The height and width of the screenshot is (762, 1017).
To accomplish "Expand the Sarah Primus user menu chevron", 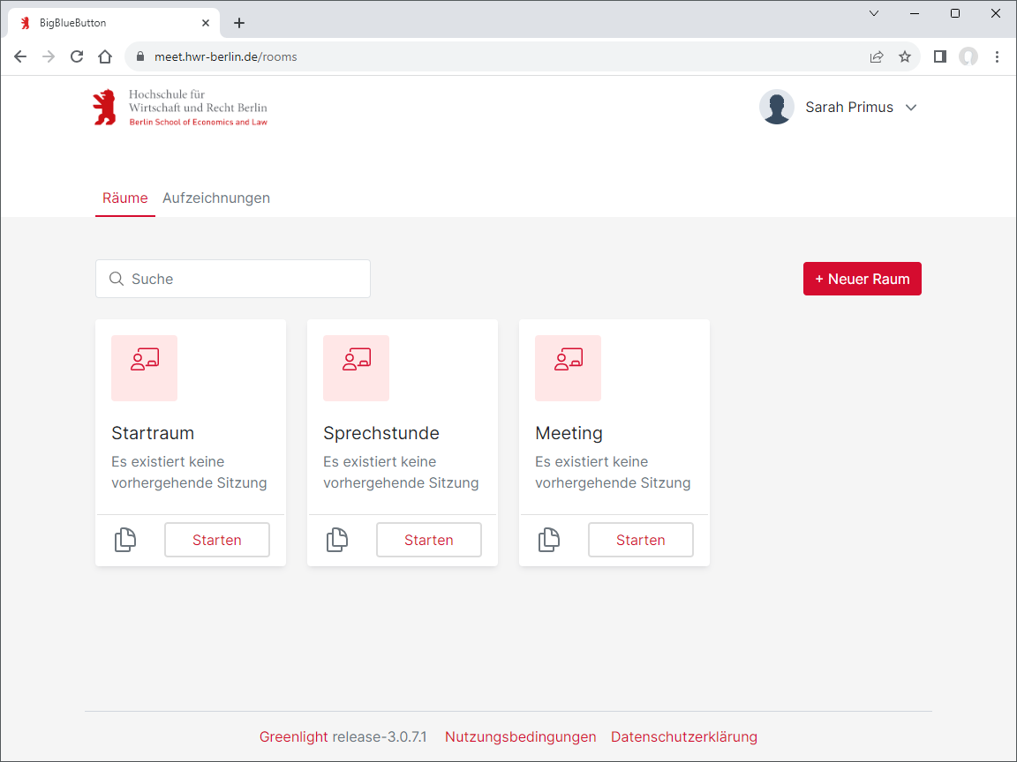I will [911, 108].
